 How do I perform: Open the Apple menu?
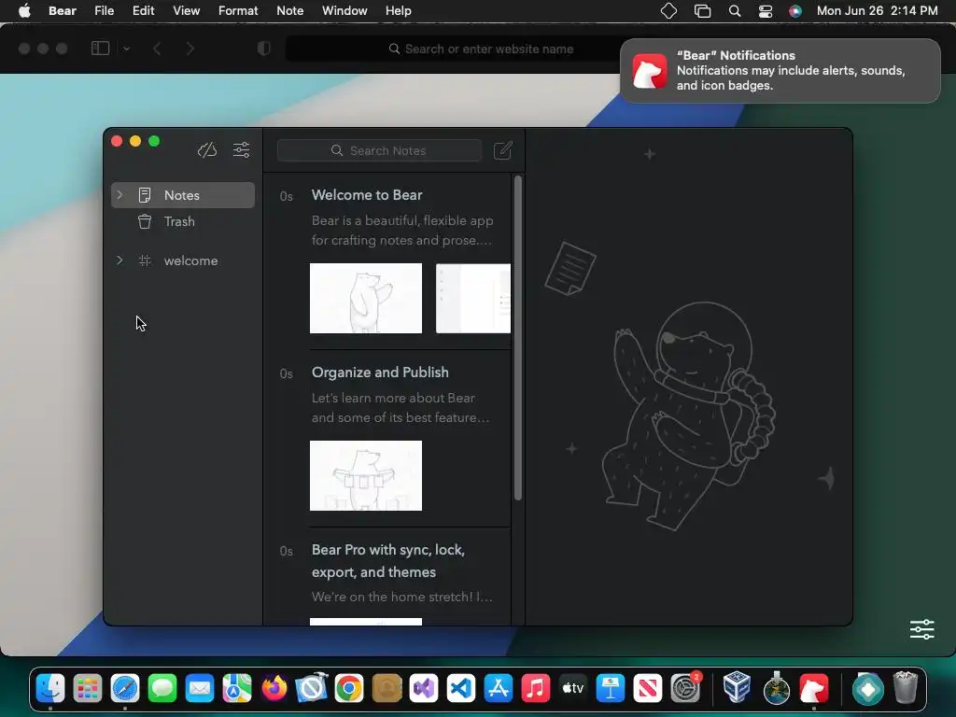(24, 11)
